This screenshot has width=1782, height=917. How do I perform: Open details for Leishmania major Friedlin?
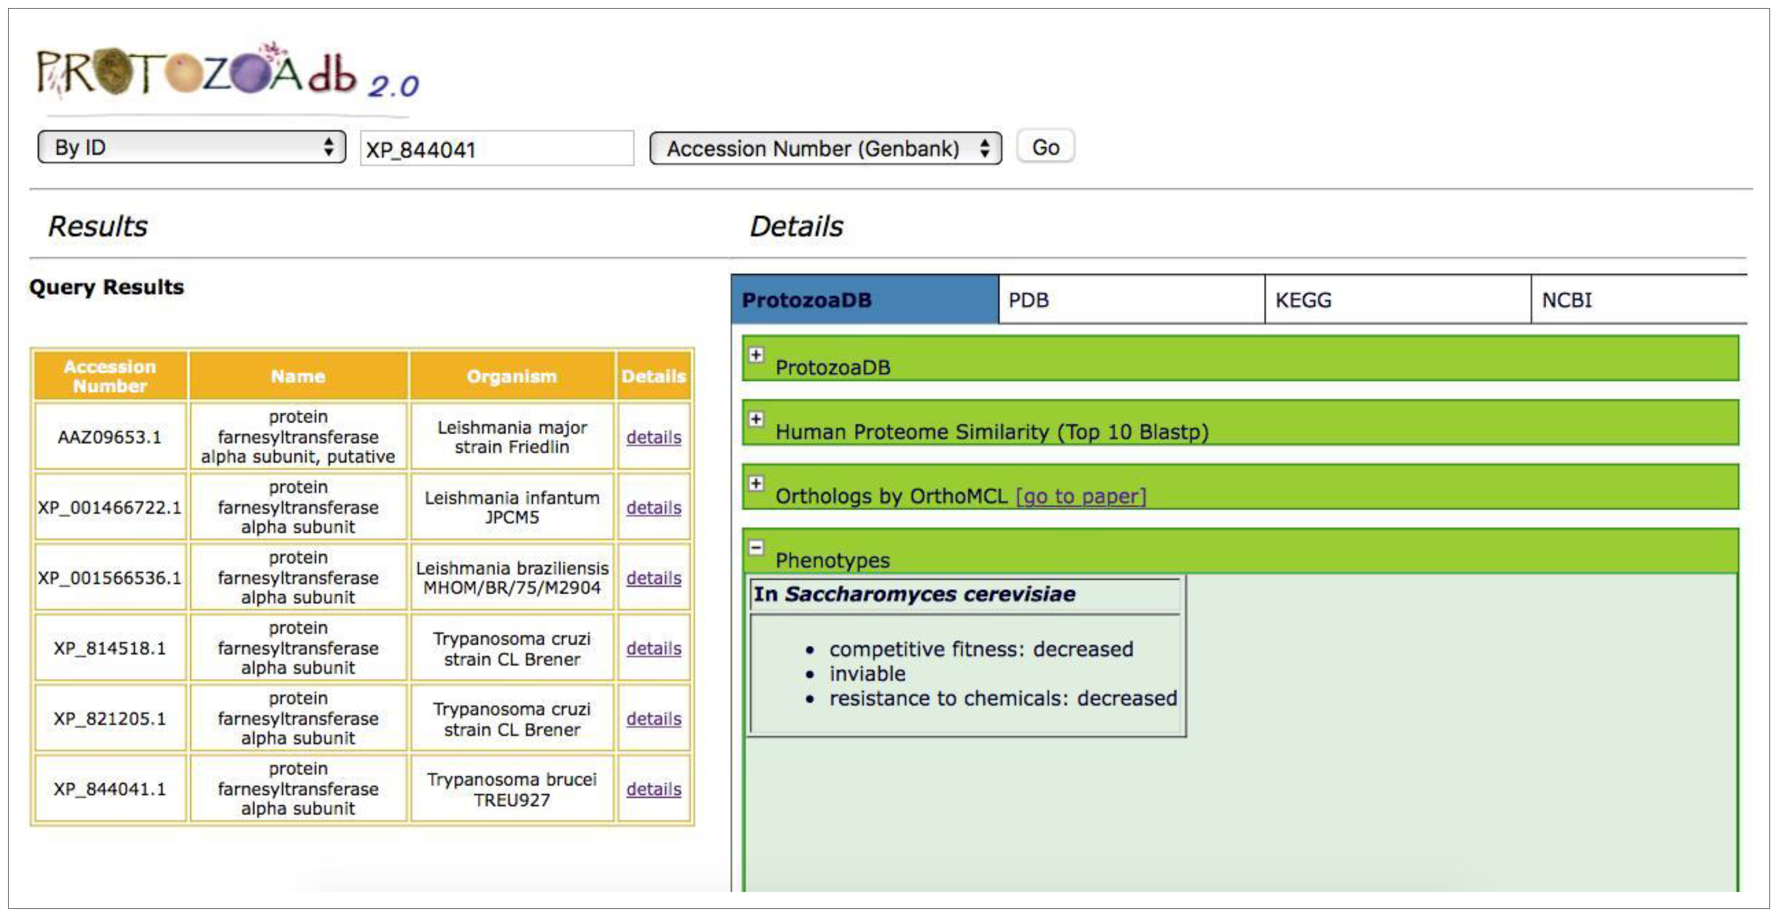653,438
